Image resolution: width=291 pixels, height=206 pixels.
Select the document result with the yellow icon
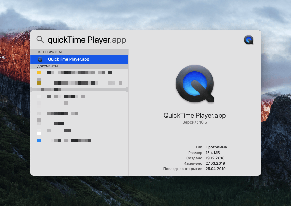pyautogui.click(x=79, y=73)
